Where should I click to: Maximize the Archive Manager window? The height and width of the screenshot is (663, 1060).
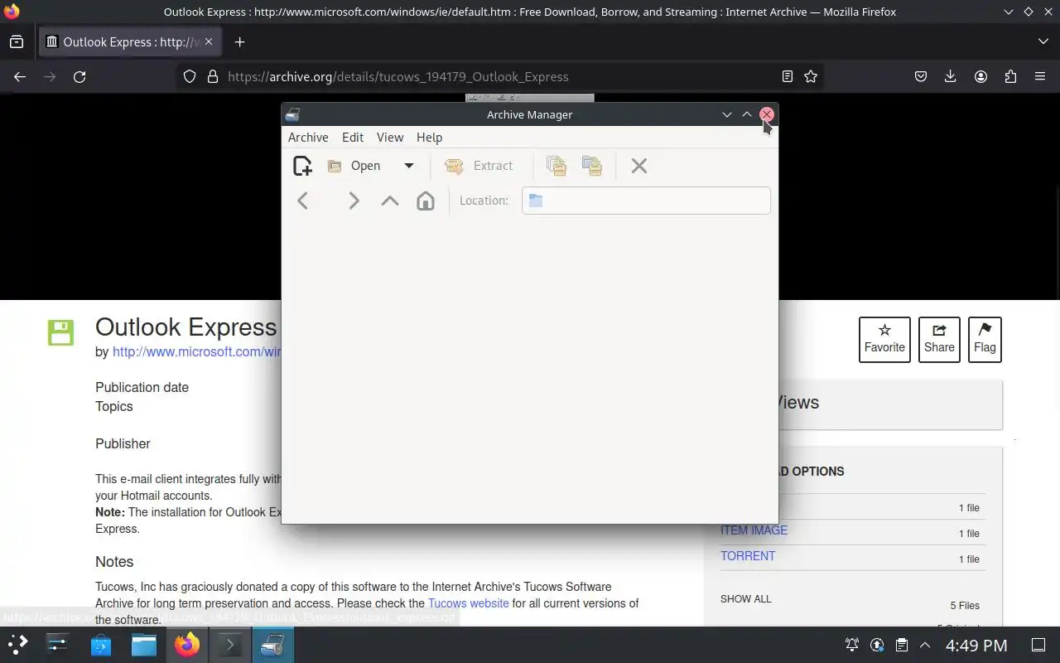[747, 114]
